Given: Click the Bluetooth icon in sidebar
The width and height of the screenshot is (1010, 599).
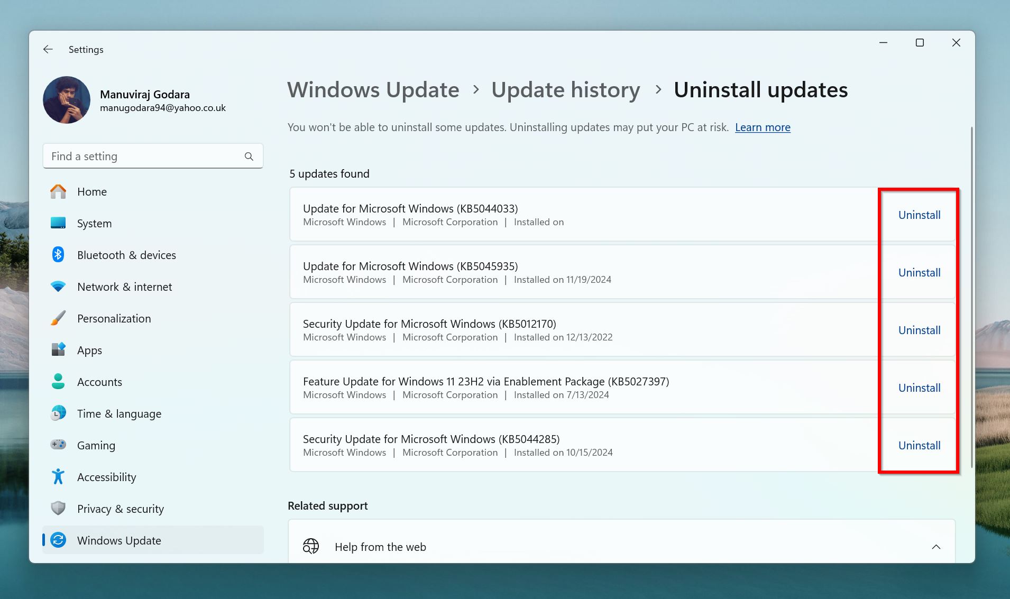Looking at the screenshot, I should (x=58, y=255).
